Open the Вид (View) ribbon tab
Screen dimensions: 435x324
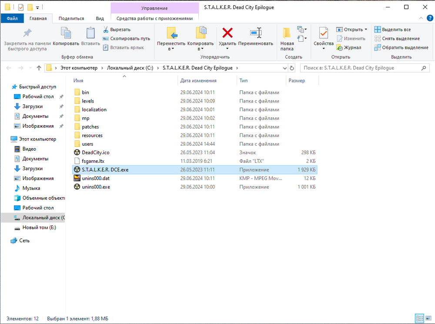(100, 18)
